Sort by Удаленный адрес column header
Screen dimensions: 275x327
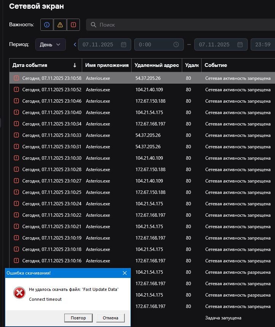point(156,65)
